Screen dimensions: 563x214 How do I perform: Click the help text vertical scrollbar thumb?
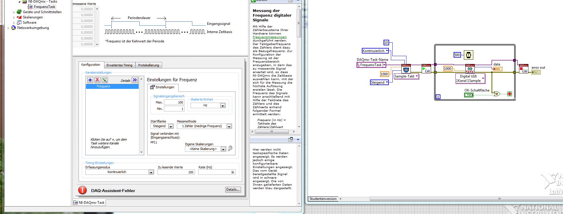pyautogui.click(x=299, y=23)
